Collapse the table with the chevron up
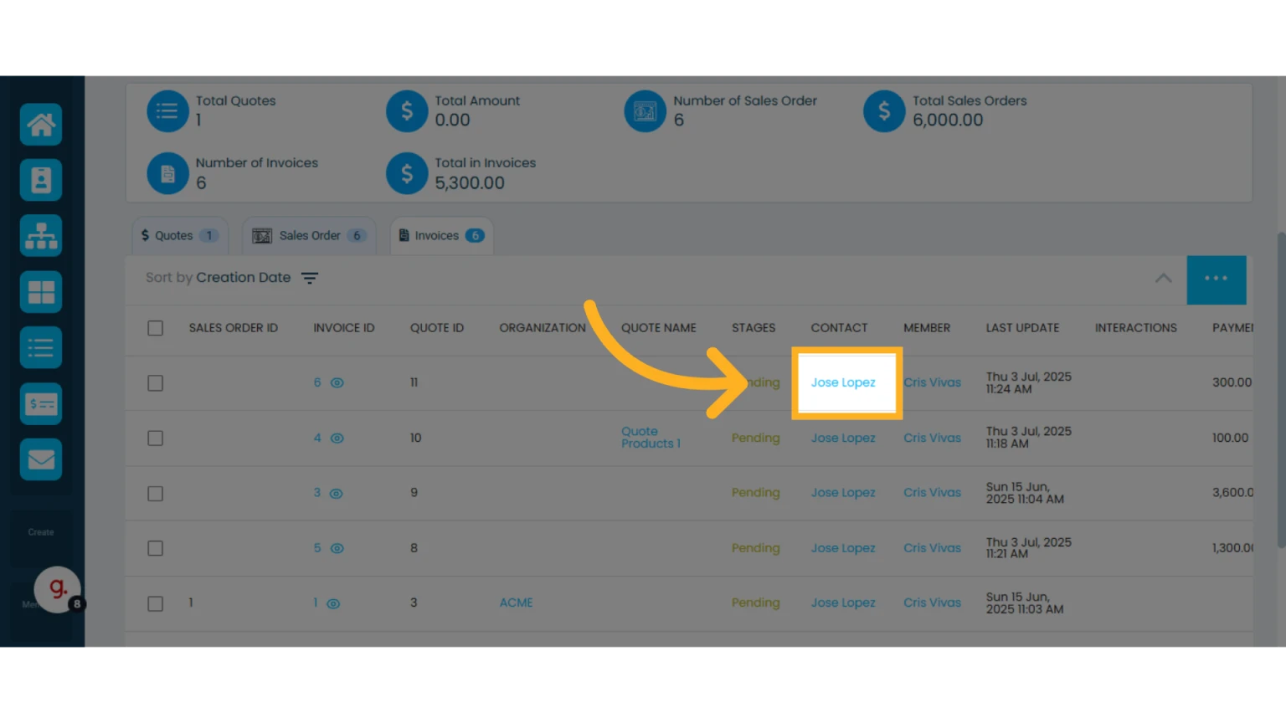Screen dimensions: 1286x723 pyautogui.click(x=1163, y=278)
